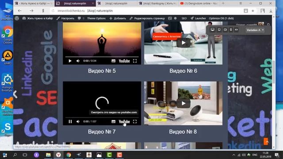Click 'Настроить' in admin bar
Screen dimensions: 283x159
click(x=65, y=18)
